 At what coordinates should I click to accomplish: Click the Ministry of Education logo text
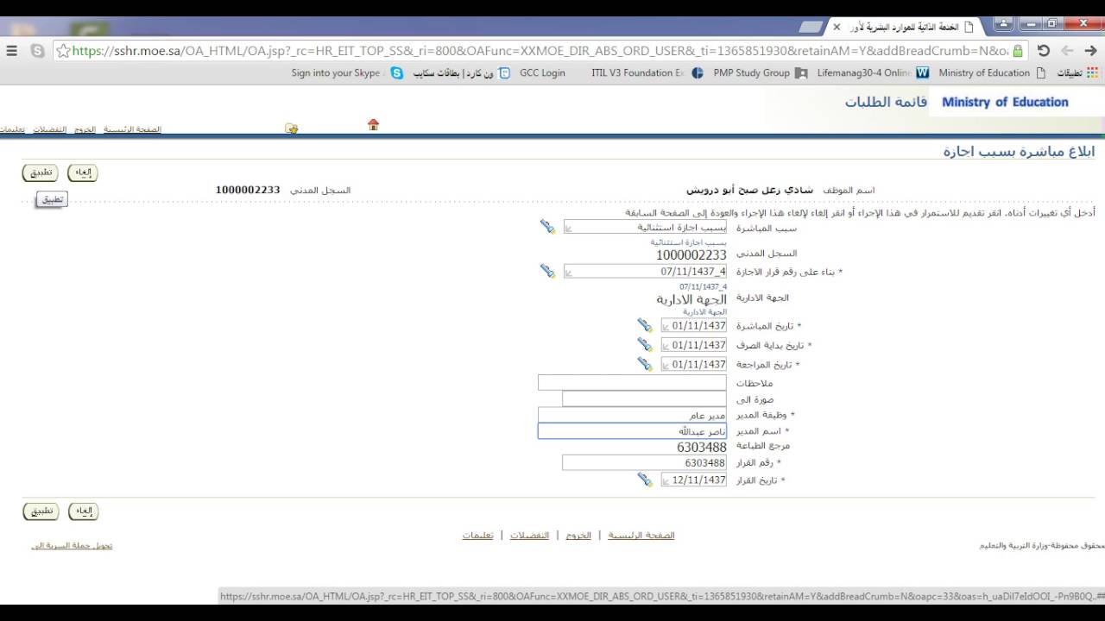pyautogui.click(x=1005, y=102)
